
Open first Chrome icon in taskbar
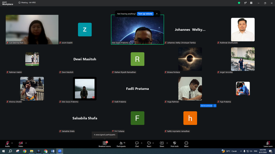tap(24, 151)
